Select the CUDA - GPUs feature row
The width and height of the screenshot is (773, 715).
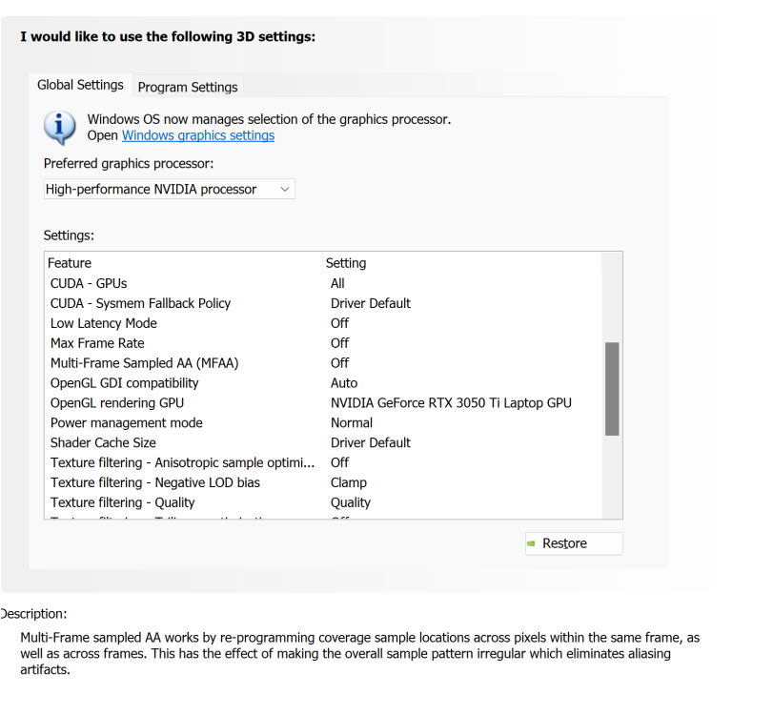tap(89, 283)
